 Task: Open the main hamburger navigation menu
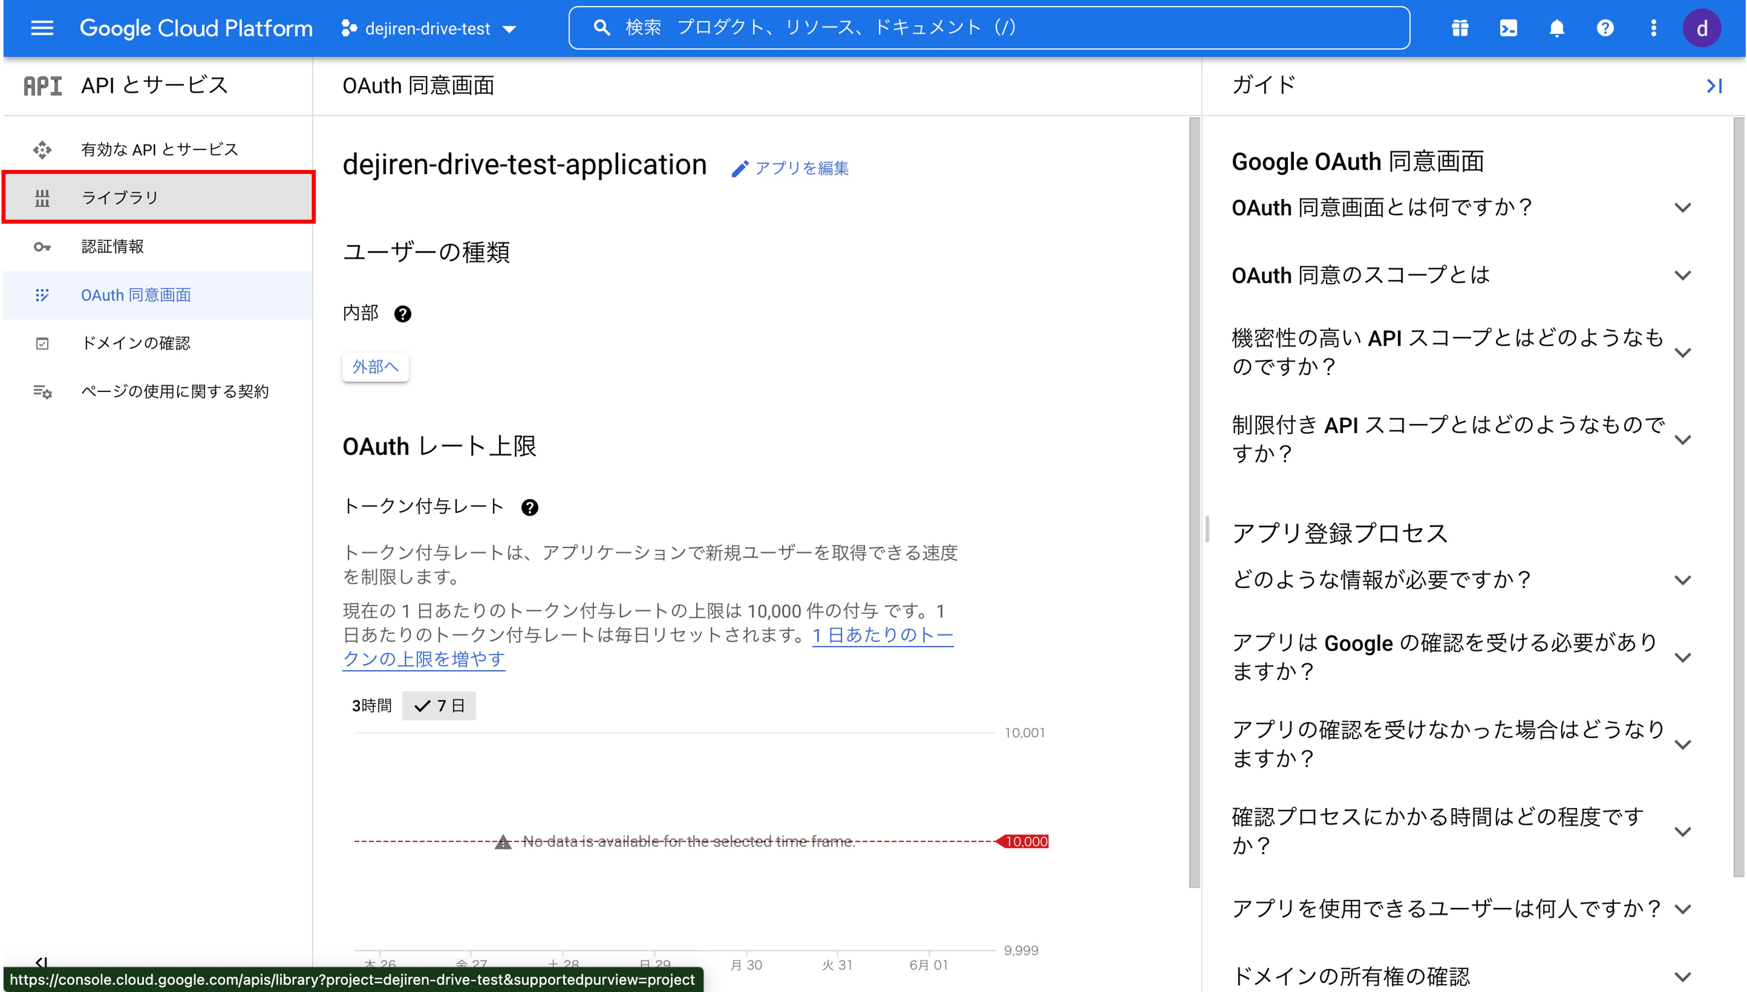[42, 28]
